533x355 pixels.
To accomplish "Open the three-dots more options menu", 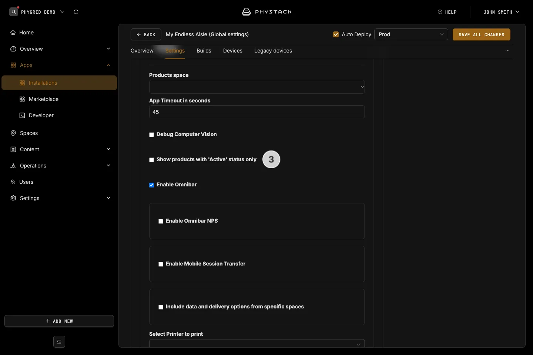I will (x=507, y=51).
